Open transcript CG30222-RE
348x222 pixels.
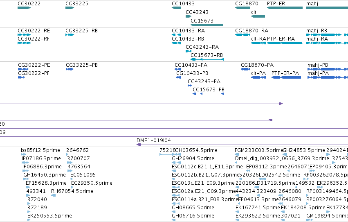(24, 35)
